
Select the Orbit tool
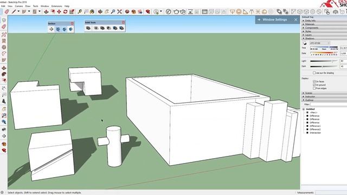coord(100,11)
